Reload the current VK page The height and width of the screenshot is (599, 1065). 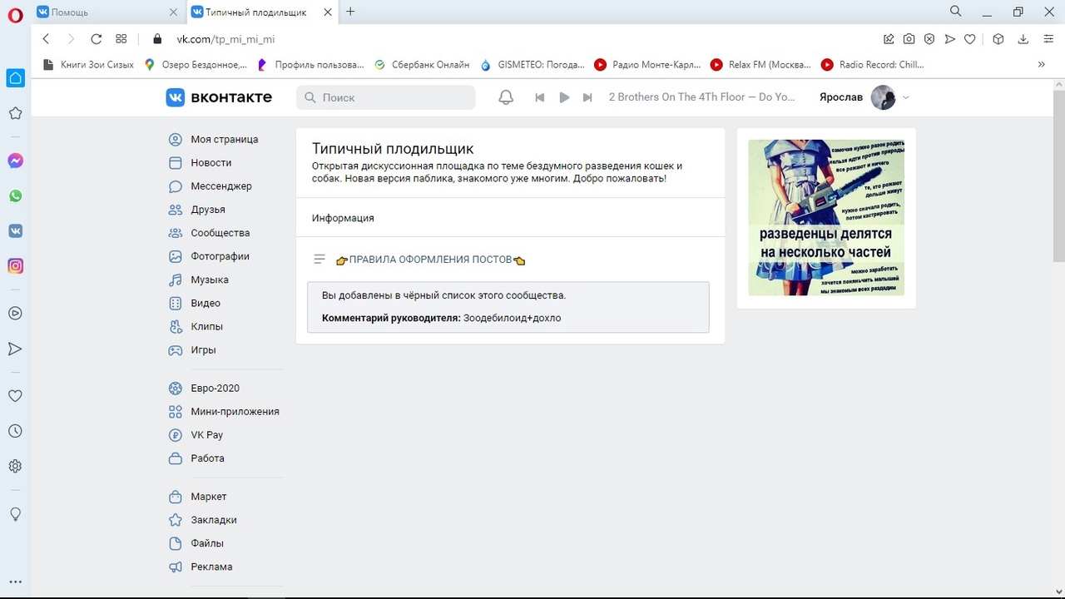[96, 39]
